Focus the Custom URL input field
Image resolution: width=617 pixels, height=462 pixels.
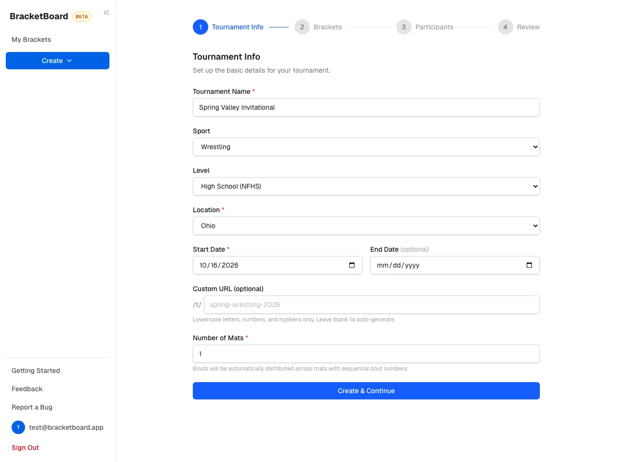pyautogui.click(x=372, y=305)
